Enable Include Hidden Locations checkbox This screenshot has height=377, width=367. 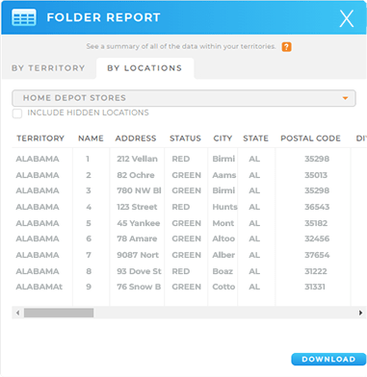pyautogui.click(x=17, y=113)
